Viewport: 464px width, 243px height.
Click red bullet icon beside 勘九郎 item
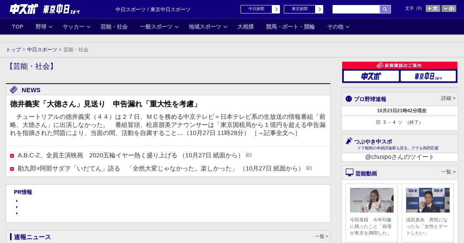click(12, 169)
